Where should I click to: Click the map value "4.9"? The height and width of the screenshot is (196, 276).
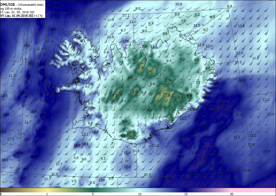[130, 77]
